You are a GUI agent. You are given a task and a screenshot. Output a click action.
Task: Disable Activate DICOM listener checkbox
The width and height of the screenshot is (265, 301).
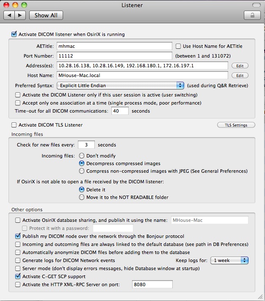[x=14, y=34]
